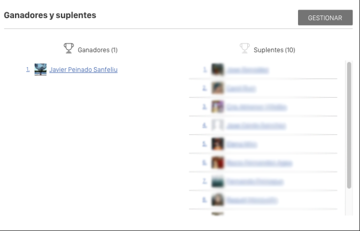Click substitute number 7 avatar
Screen dimensions: 360x231
coord(217,181)
